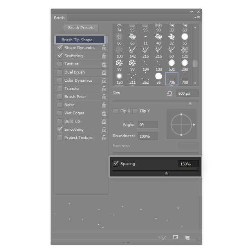
Task: Restore original brush size using reset icon
Action: tap(169, 93)
